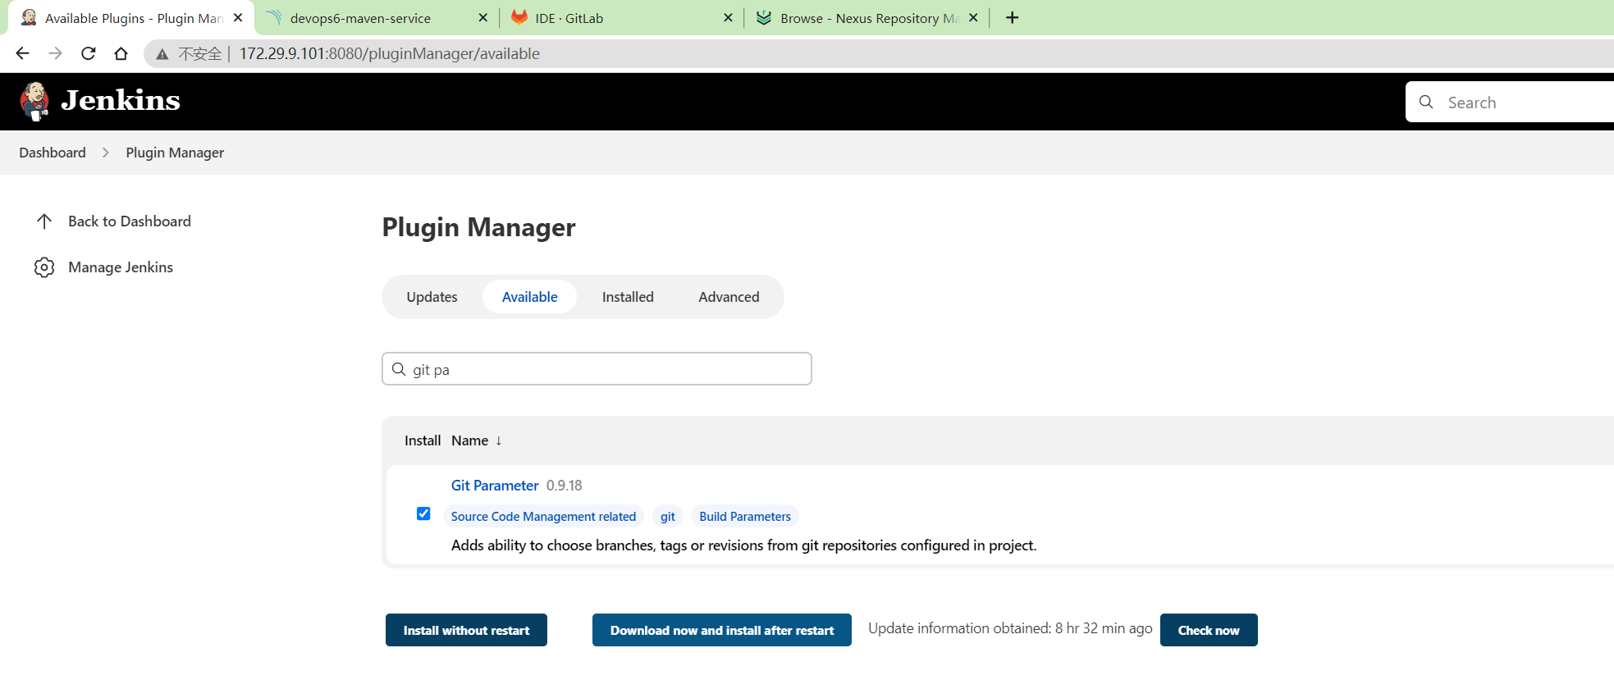The height and width of the screenshot is (689, 1614).
Task: Click the browser home icon
Action: coord(121,53)
